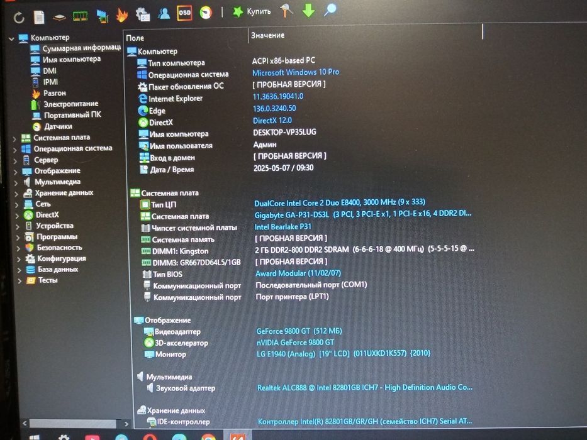Click the tree pane scrollbar right arrow
The height and width of the screenshot is (440, 587).
click(x=126, y=424)
